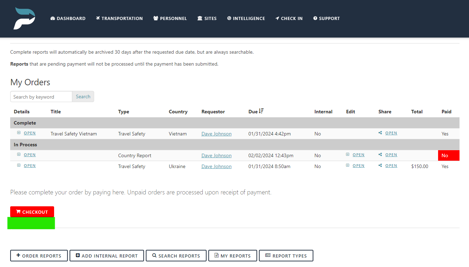Open Share link for Ukraine order

pyautogui.click(x=391, y=166)
